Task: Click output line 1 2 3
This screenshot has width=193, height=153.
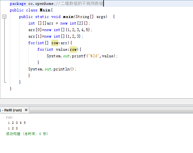Action: tap(13, 128)
